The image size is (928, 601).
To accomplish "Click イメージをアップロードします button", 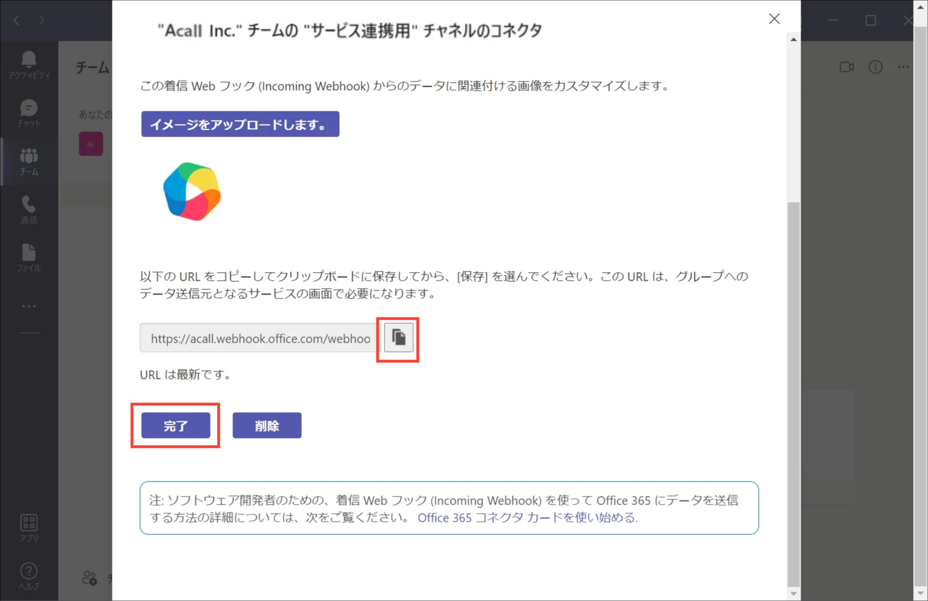I will point(240,124).
